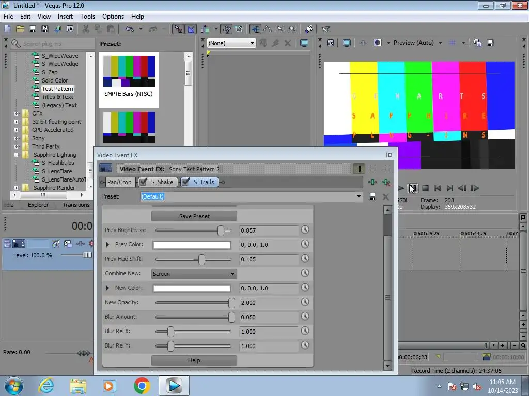Screen dimensions: 529x396
Task: Disable the S_Trails effect checkbox
Action: (x=185, y=182)
